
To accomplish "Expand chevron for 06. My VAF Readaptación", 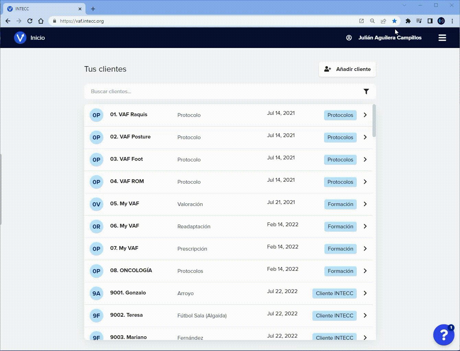I will (x=365, y=226).
